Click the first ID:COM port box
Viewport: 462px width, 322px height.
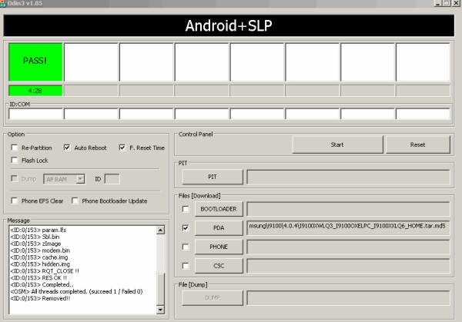coord(35,114)
